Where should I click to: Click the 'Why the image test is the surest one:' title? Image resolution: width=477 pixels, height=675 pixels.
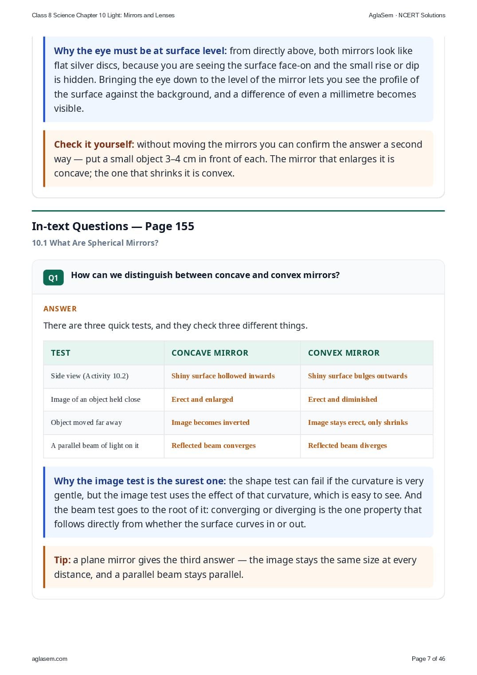coord(140,481)
